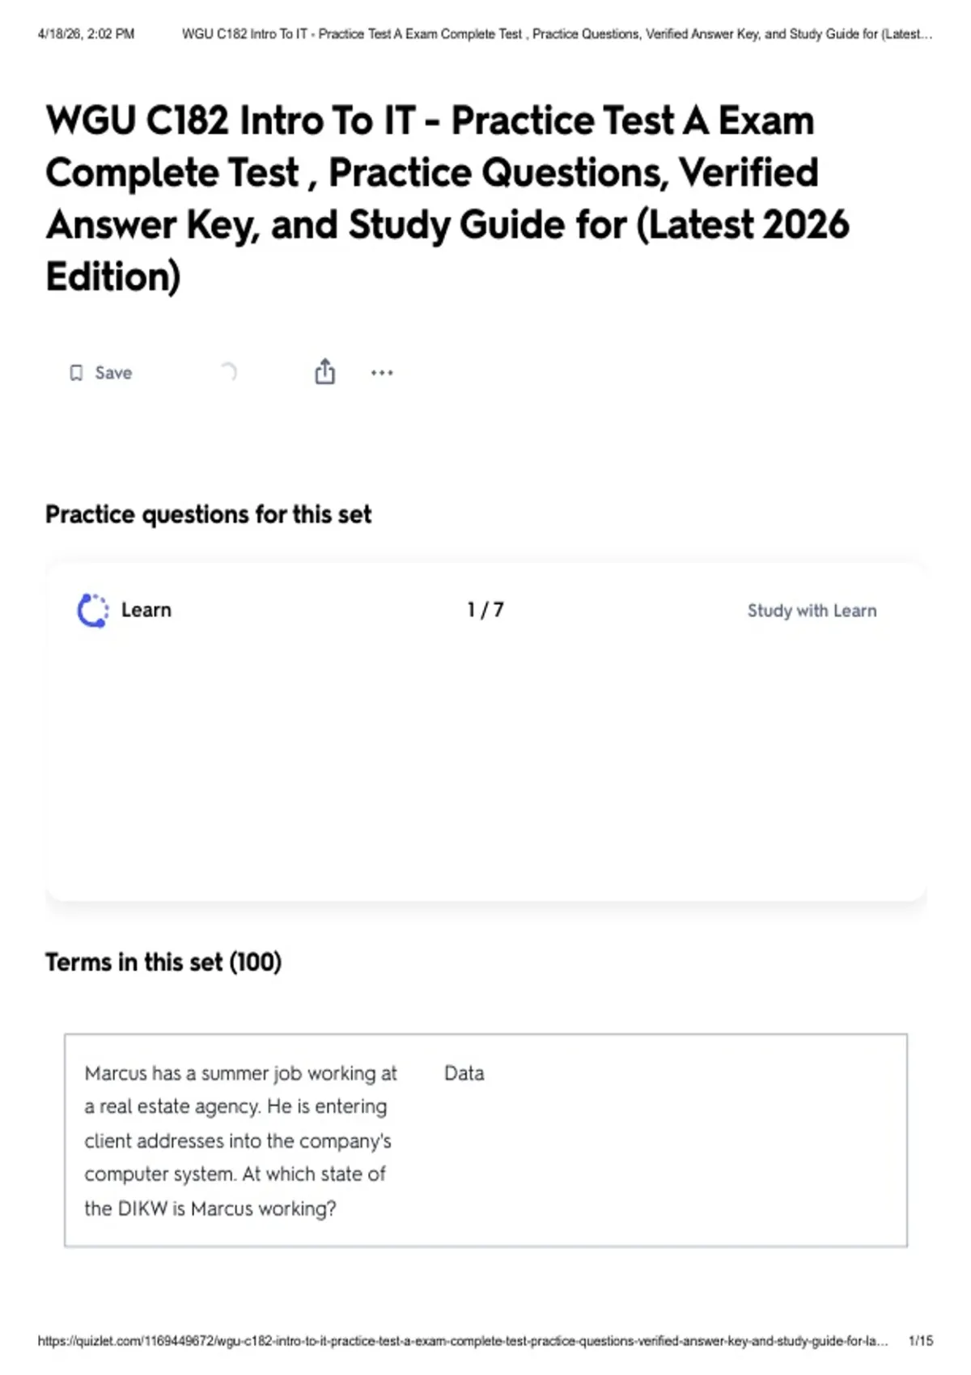Click the 4/18/26 2:02 PM timestamp
The height and width of the screenshot is (1375, 971).
pyautogui.click(x=87, y=34)
